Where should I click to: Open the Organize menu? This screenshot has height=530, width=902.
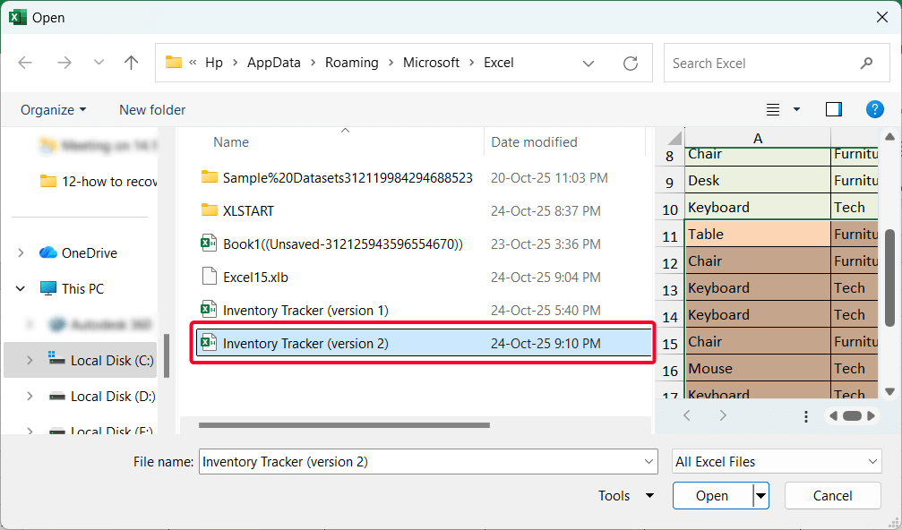[53, 109]
